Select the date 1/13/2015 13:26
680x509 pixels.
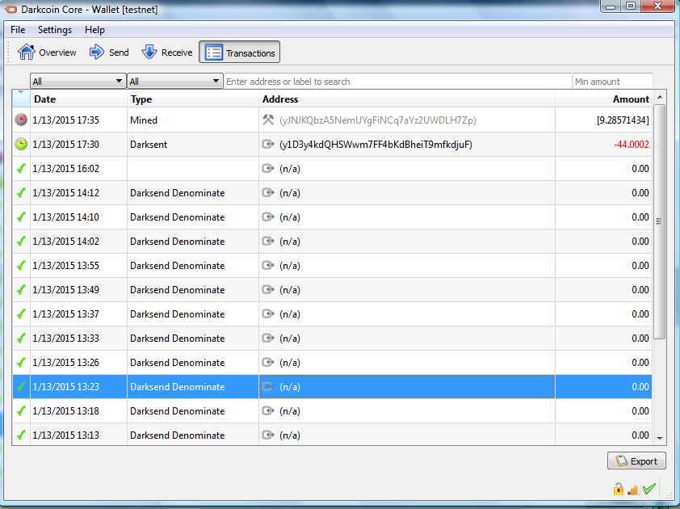pos(66,363)
